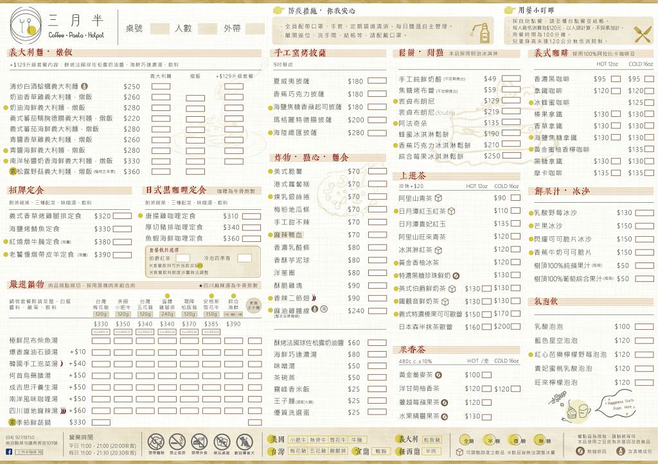Tick the order box for 乳酸野莓冰沙
The width and height of the screenshot is (658, 464).
(644, 213)
